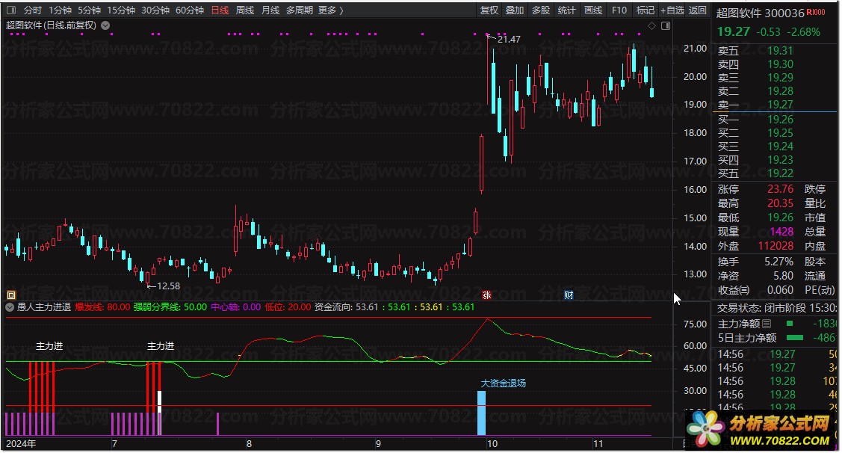
Task: Click the R融 margin badge next to 300036
Action: pyautogui.click(x=816, y=13)
